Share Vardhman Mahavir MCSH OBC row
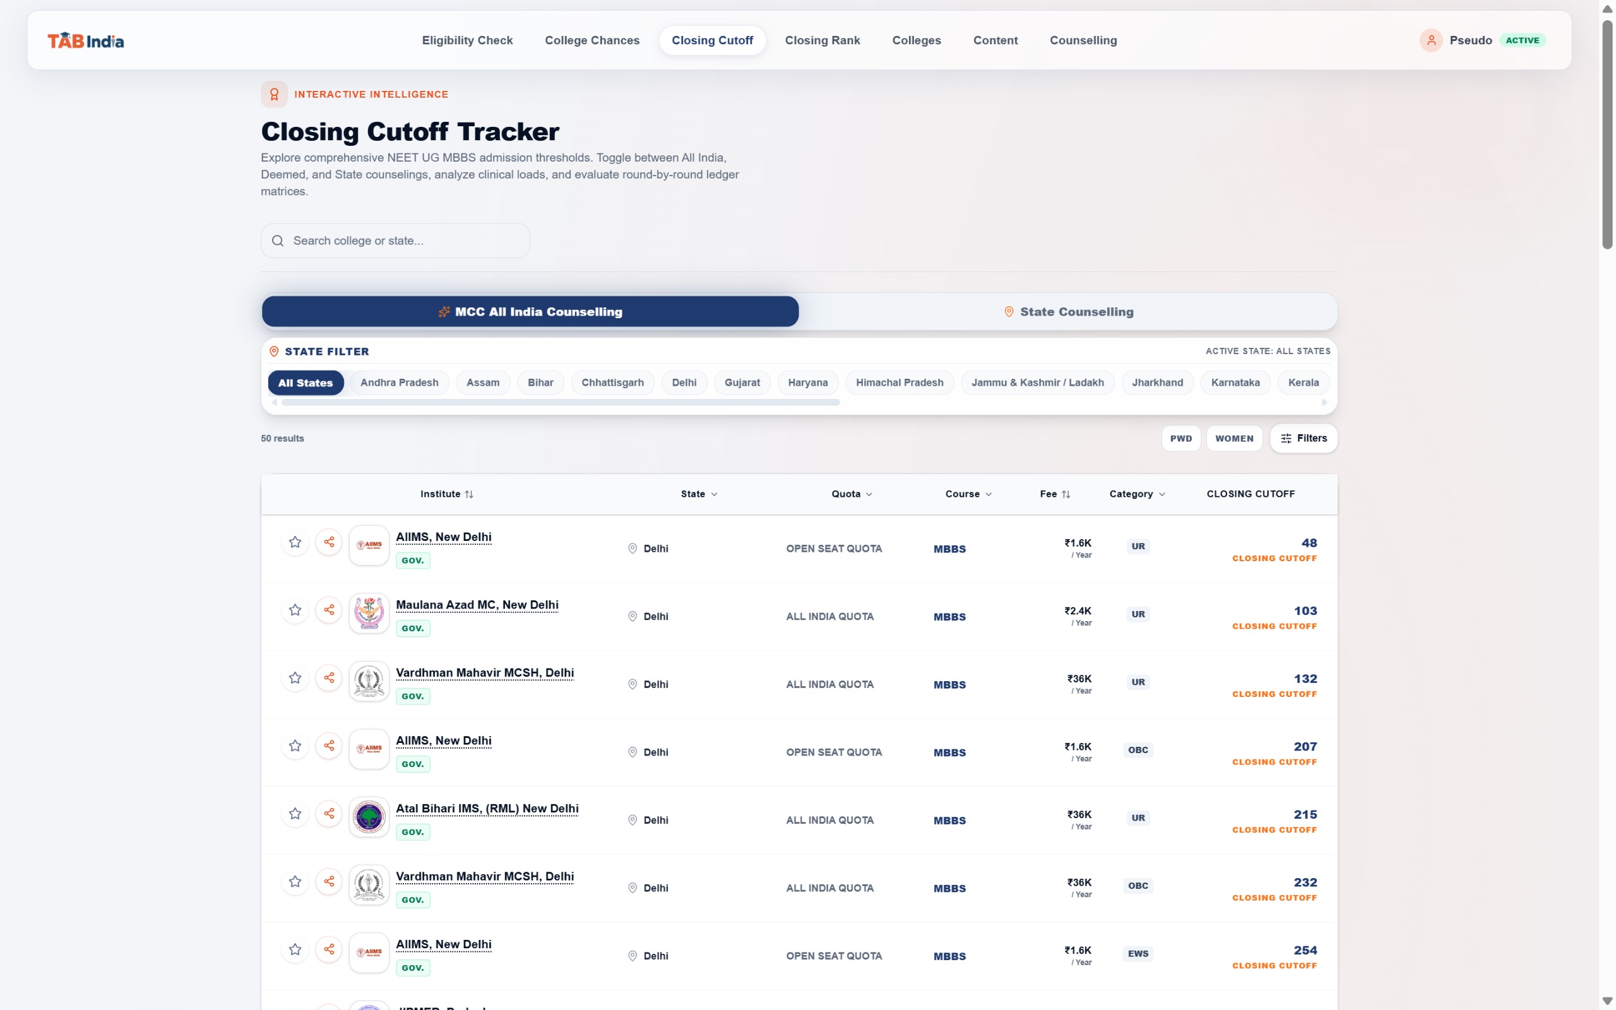 (330, 881)
